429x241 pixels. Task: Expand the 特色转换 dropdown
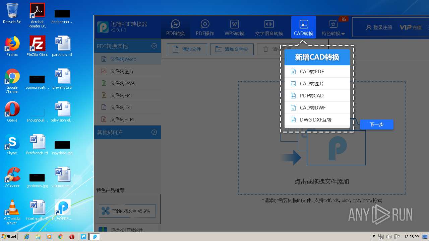click(333, 27)
